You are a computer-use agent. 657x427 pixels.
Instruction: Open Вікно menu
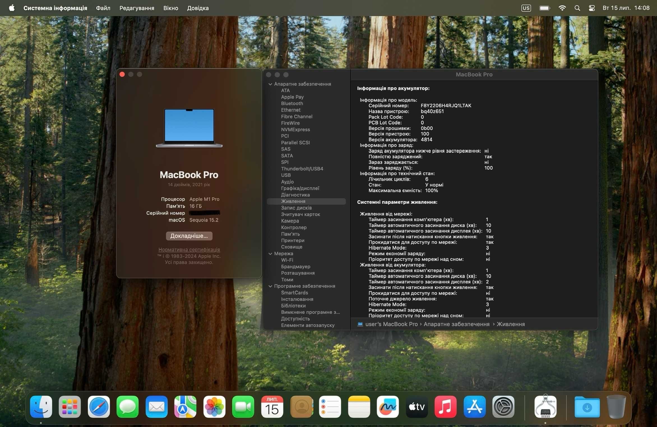171,8
